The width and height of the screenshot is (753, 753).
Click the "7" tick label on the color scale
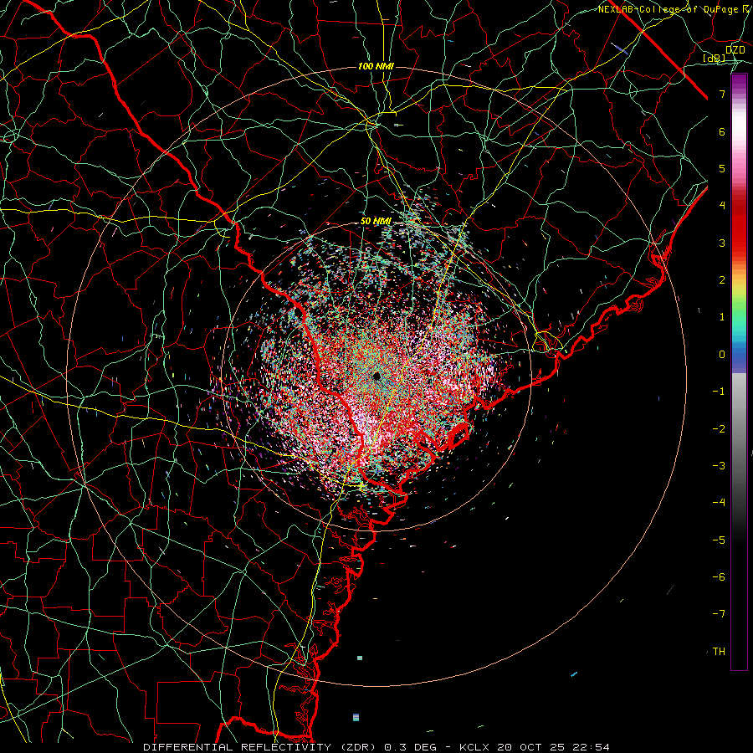click(x=722, y=94)
